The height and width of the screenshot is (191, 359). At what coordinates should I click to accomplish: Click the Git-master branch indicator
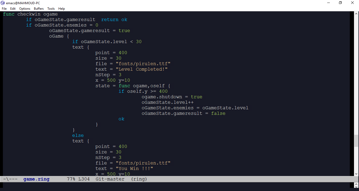click(x=110, y=179)
